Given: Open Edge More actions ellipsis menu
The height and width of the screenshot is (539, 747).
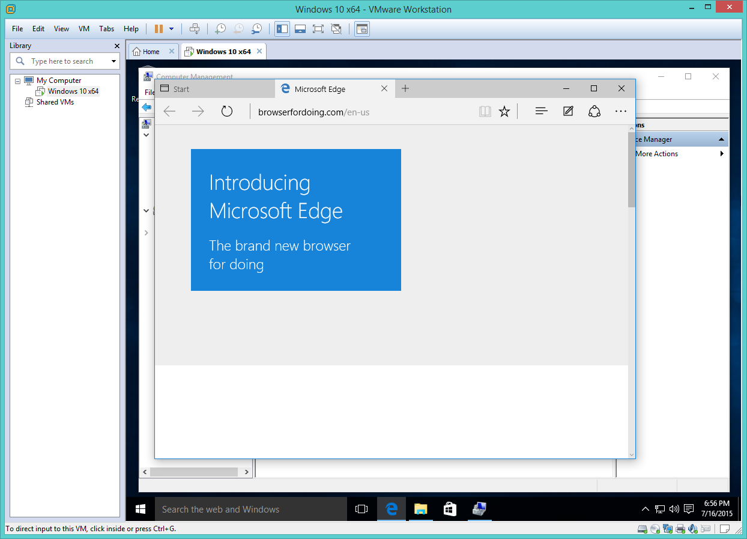Looking at the screenshot, I should 620,111.
